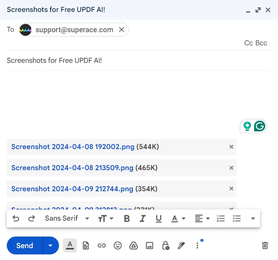
Task: Click the insert photo icon
Action: pyautogui.click(x=149, y=246)
